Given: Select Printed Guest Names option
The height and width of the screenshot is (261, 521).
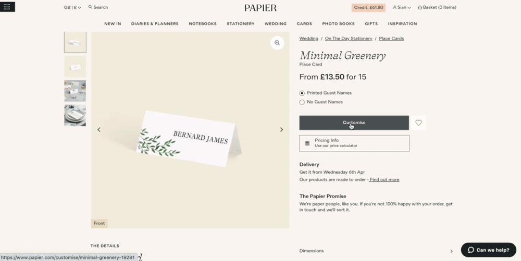Looking at the screenshot, I should tap(302, 93).
